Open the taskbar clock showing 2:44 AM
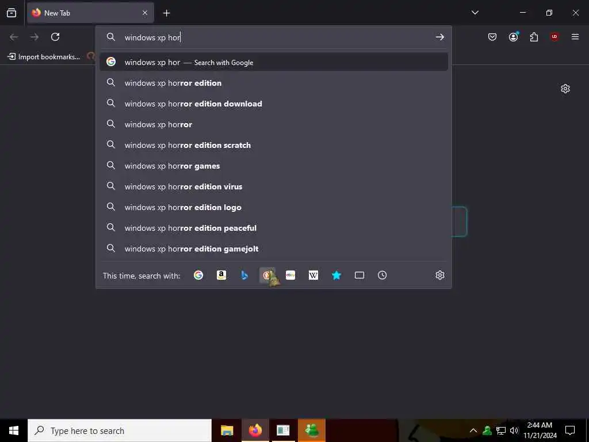 [x=540, y=430]
